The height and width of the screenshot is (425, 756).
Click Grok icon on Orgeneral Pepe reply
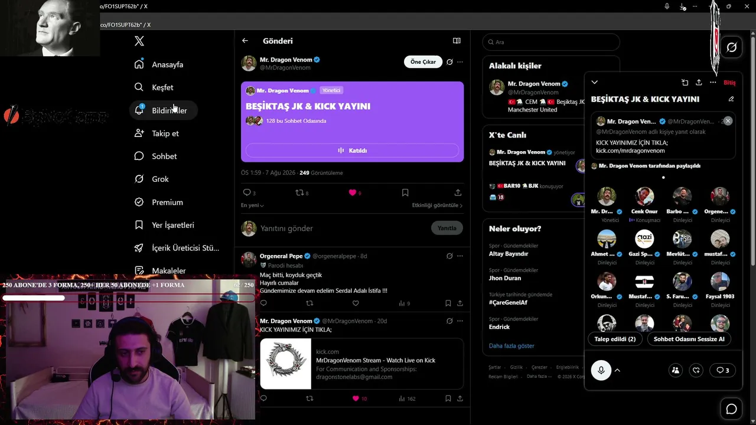tap(449, 256)
